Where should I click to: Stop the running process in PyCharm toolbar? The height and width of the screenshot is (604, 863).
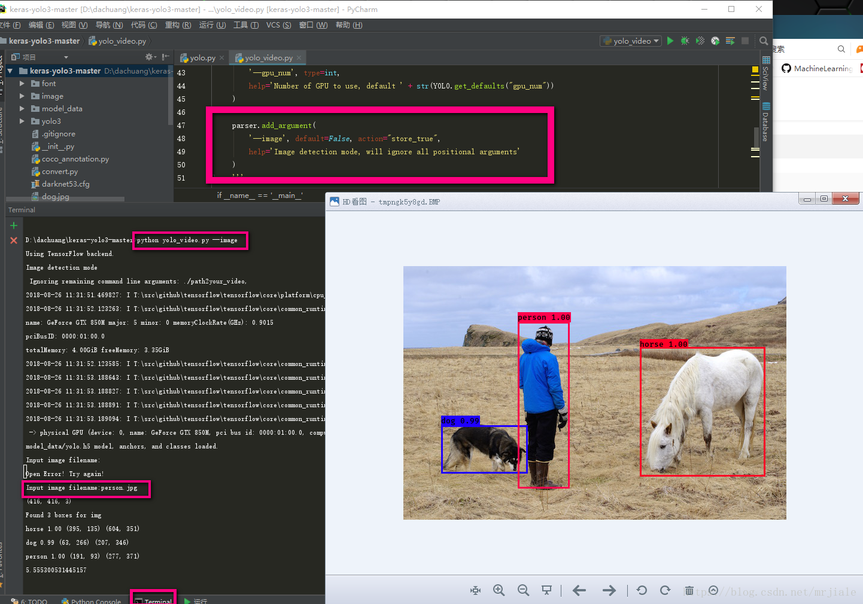coord(745,41)
